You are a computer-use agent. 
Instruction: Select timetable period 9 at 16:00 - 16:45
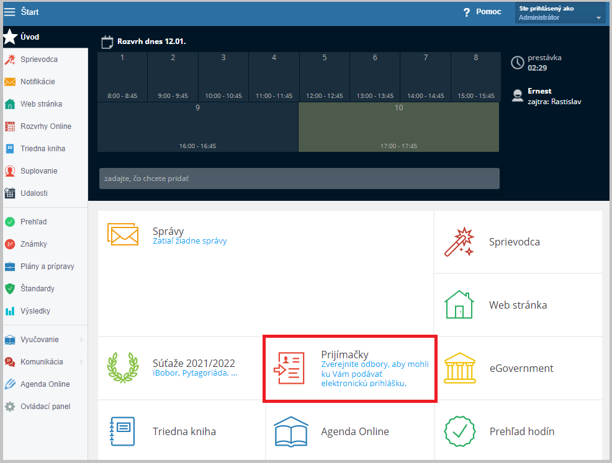pyautogui.click(x=197, y=127)
